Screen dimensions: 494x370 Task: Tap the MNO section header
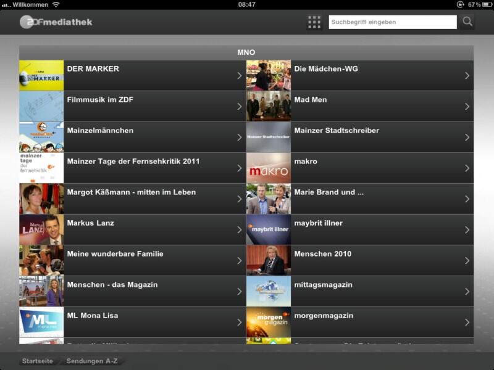[246, 52]
